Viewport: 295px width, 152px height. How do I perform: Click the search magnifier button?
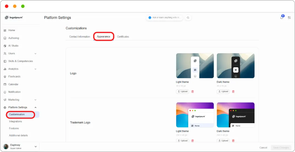click(188, 18)
